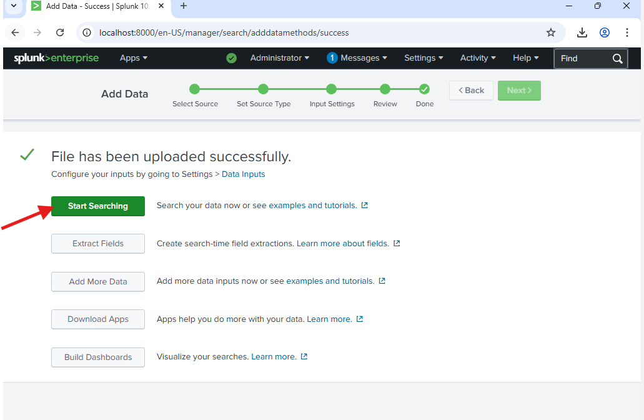Open Learn more link beside Download Apps
The height and width of the screenshot is (420, 644).
329,319
